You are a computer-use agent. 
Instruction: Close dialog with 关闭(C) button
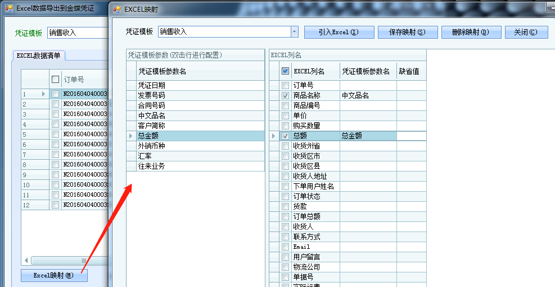tap(526, 33)
